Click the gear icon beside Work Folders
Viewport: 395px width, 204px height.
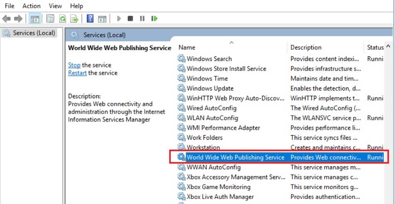coord(182,137)
